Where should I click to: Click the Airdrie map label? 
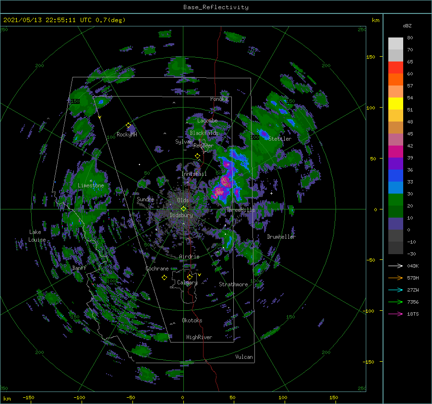[189, 257]
